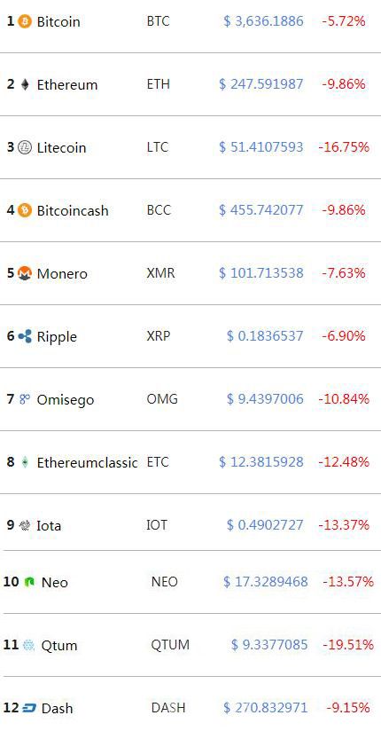Viewport: 381px width, 731px height.
Task: Click the Dash logo icon
Action: click(x=29, y=708)
